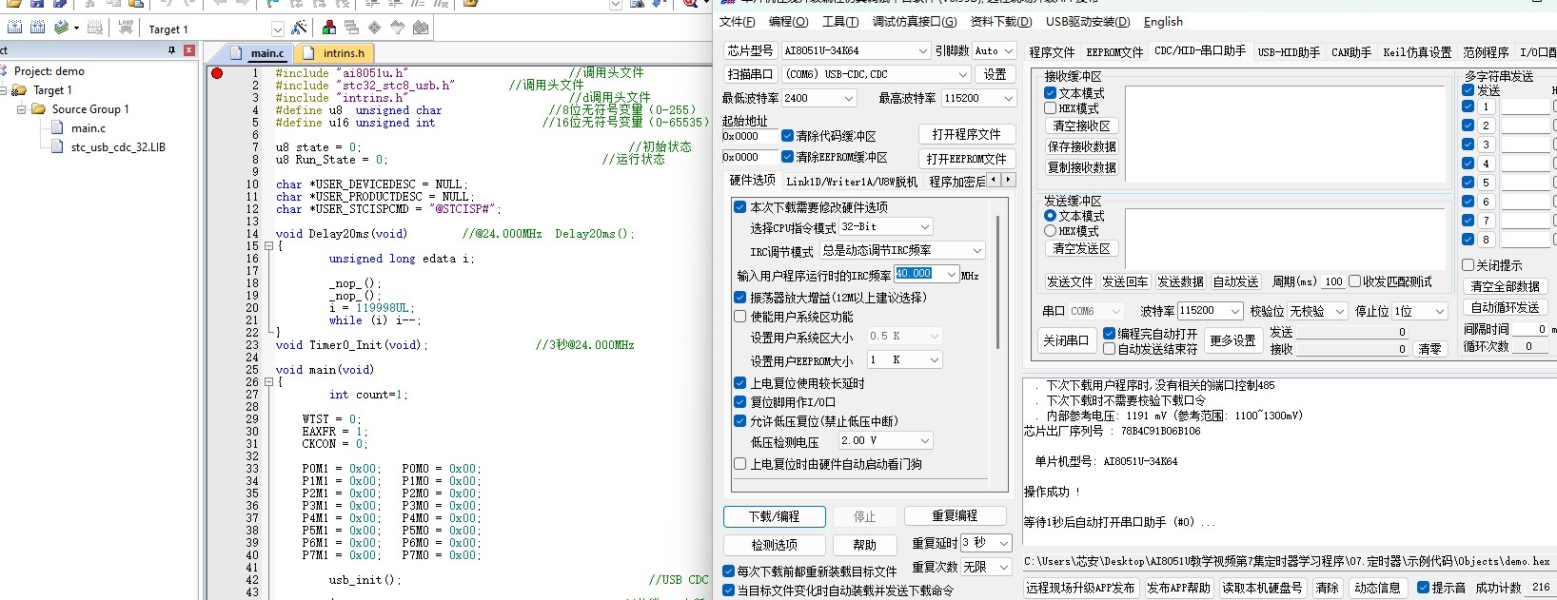1557x600 pixels.
Task: Enable 使能用户系统区功能 checkbox
Action: (x=740, y=317)
